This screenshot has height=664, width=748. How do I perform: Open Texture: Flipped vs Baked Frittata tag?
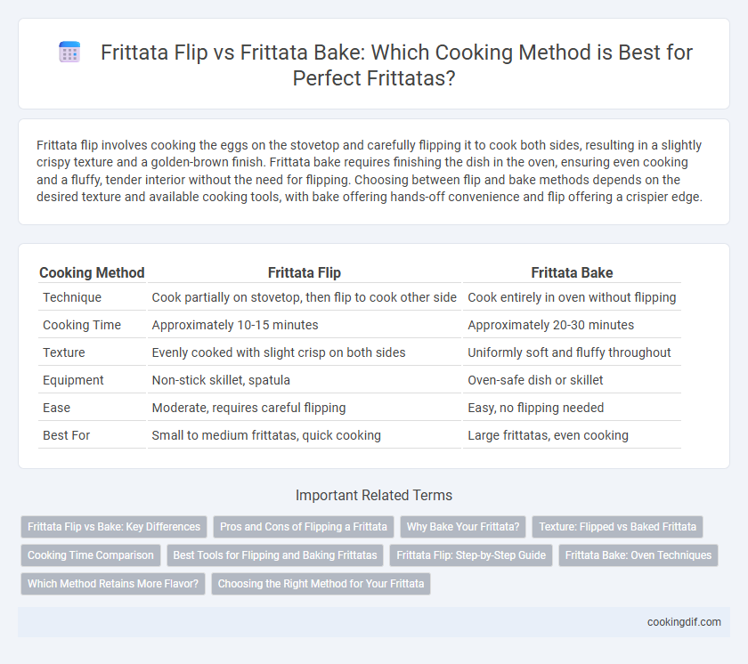click(617, 527)
